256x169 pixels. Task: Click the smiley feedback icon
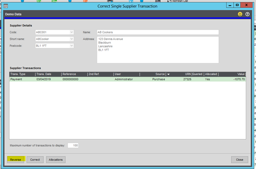click(240, 14)
